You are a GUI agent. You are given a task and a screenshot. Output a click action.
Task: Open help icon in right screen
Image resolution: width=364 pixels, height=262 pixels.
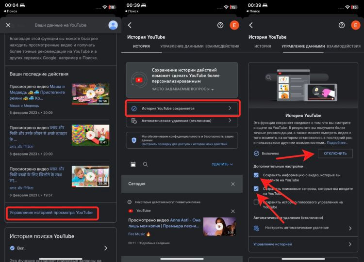(342, 25)
